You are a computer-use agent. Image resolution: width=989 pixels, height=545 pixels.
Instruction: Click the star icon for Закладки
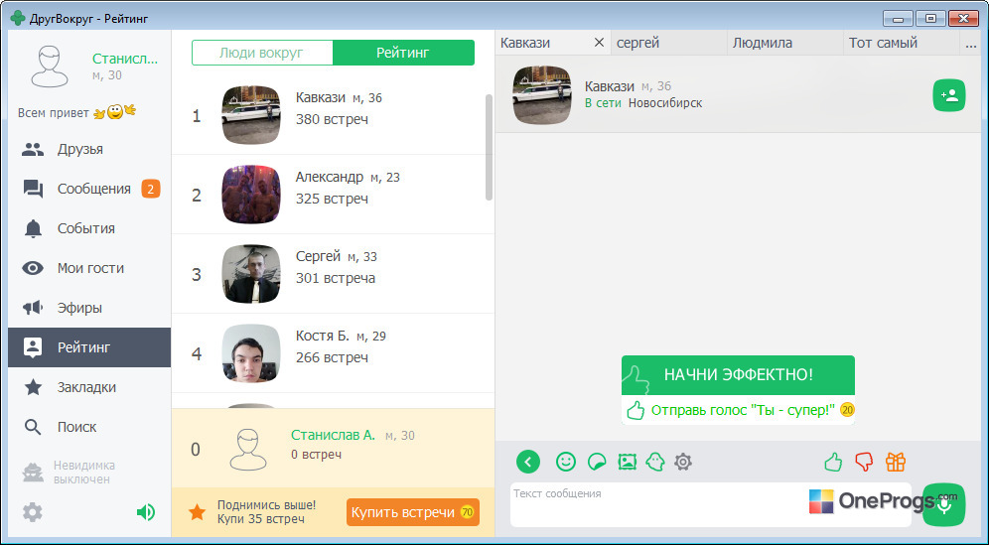pos(33,387)
